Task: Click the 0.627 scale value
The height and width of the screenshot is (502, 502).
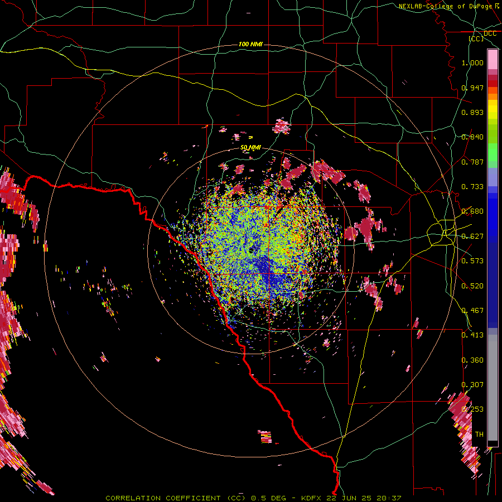Action: click(x=472, y=236)
